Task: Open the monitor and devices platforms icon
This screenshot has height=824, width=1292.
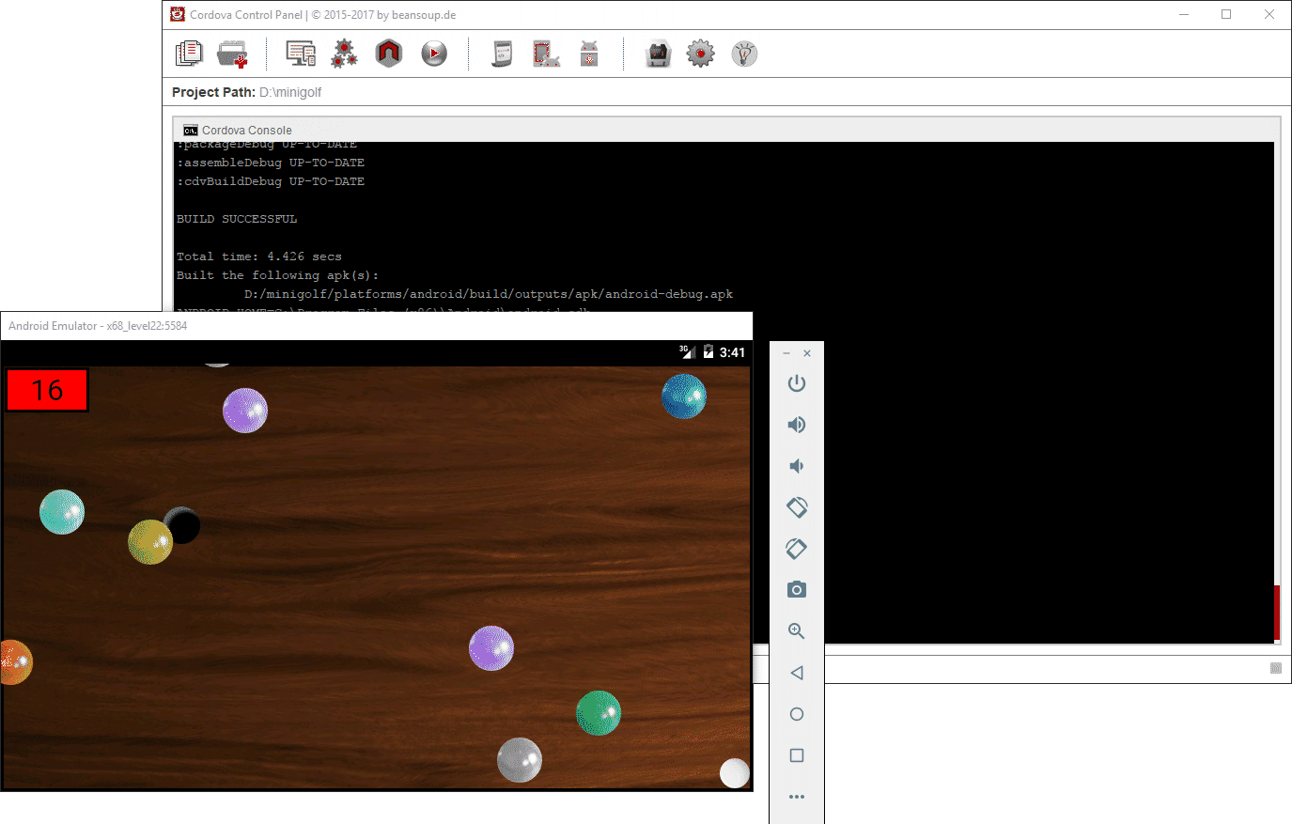Action: tap(301, 54)
